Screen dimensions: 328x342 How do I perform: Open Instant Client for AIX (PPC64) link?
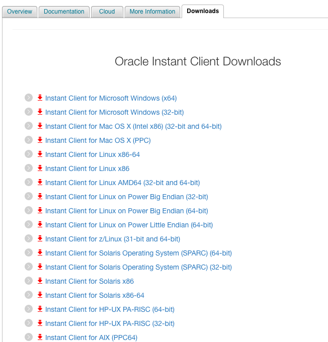tap(91, 337)
